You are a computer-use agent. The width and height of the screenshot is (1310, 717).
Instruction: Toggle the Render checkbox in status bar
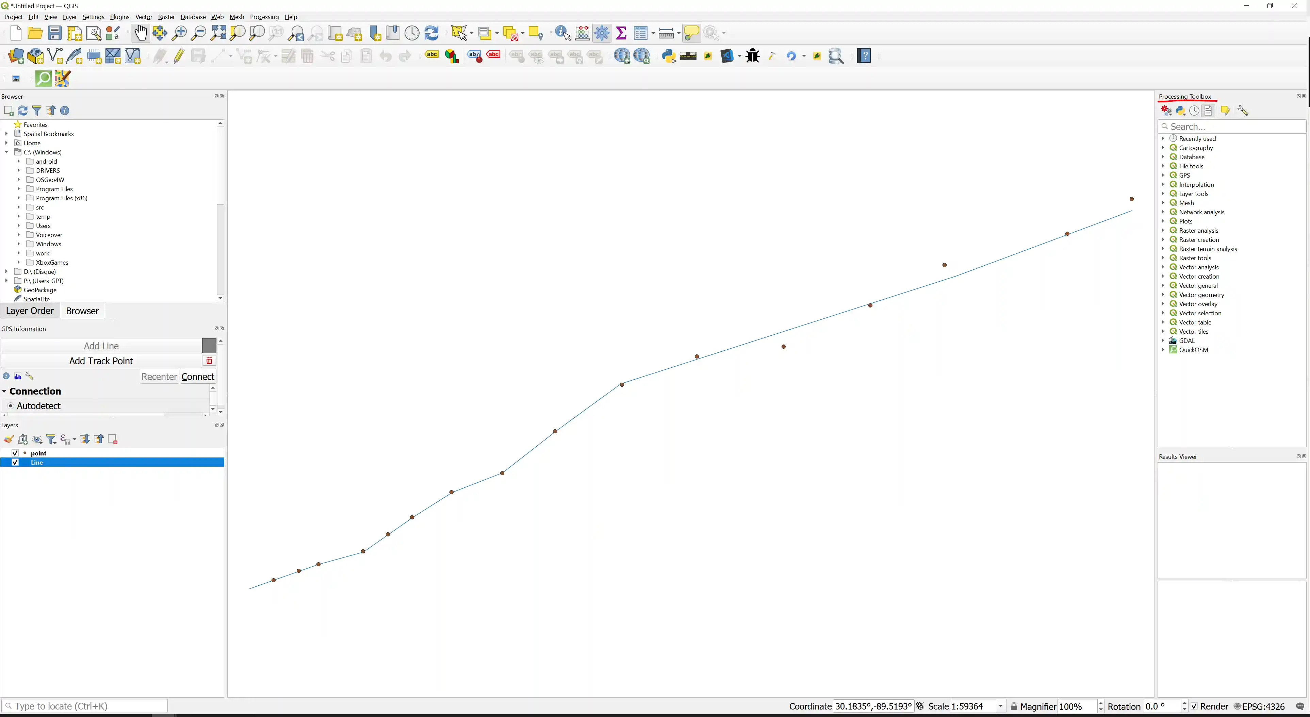click(x=1194, y=706)
